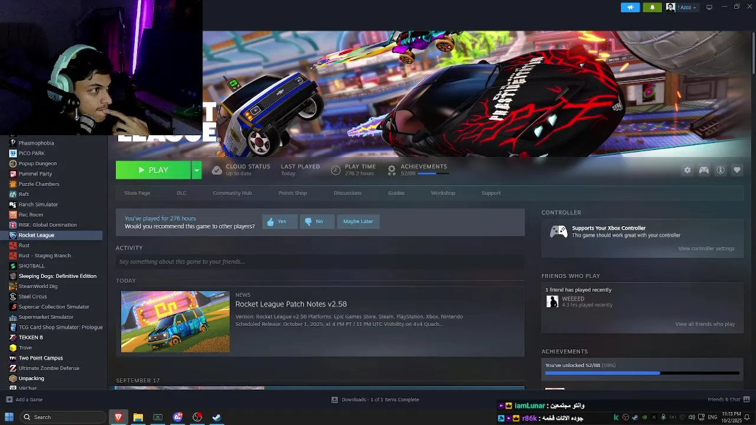Click the Achievements gear-star icon
Image resolution: width=756 pixels, height=425 pixels.
(x=392, y=170)
